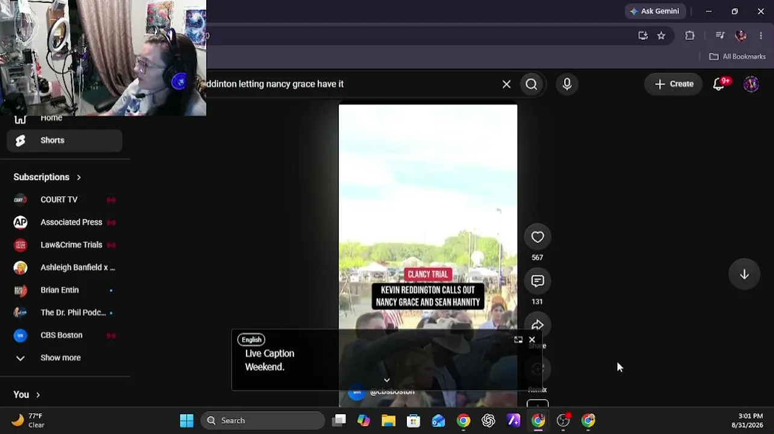The width and height of the screenshot is (774, 434).
Task: Open Ask Gemini
Action: point(655,11)
